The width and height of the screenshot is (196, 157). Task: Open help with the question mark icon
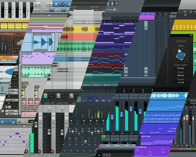coord(117,4)
